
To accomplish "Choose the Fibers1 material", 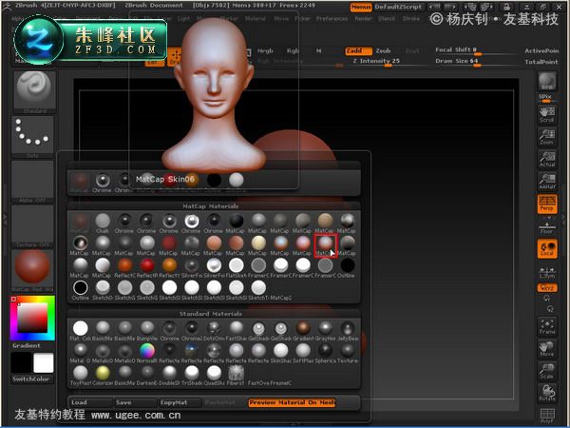I will pos(236,376).
